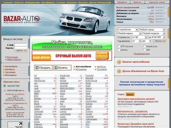This screenshot has height=128, width=171.
Task: Click the Войти login button
Action: coord(21,51)
